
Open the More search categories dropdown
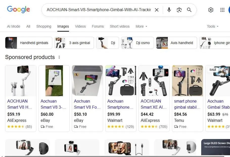tap(141, 26)
